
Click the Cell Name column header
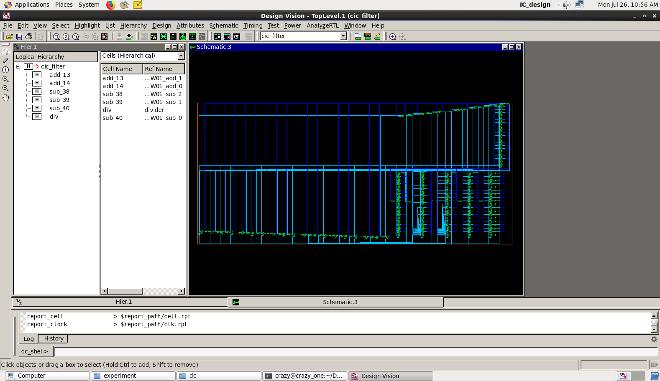pos(122,69)
